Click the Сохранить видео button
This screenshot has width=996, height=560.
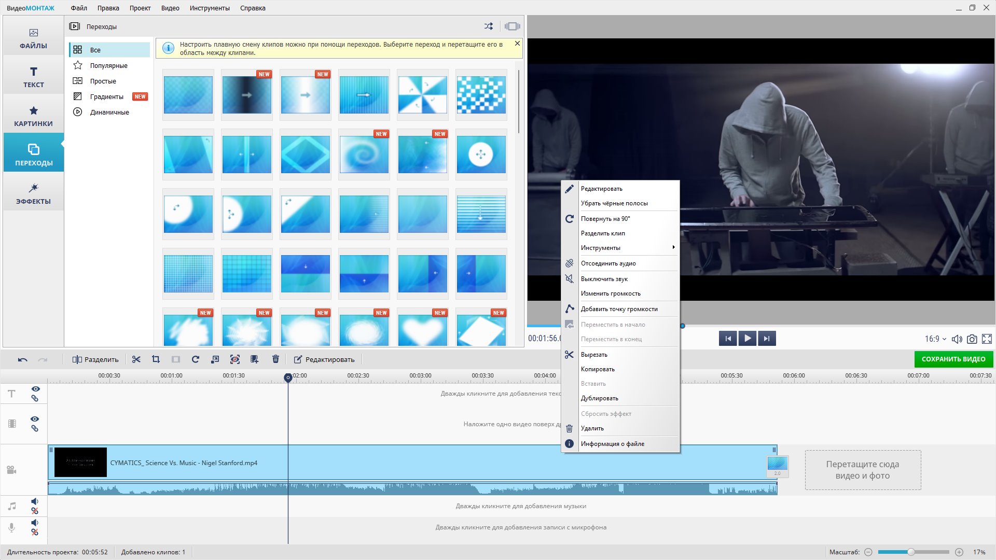(953, 359)
